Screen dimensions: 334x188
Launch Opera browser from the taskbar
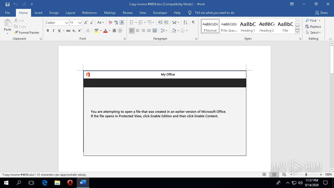pos(70,183)
